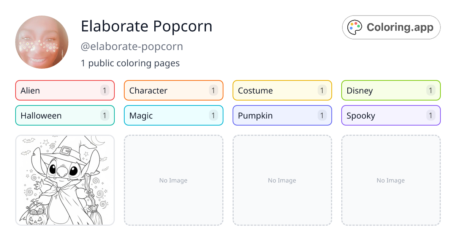Select the Character tag pill
The height and width of the screenshot is (239, 456).
coord(173,90)
